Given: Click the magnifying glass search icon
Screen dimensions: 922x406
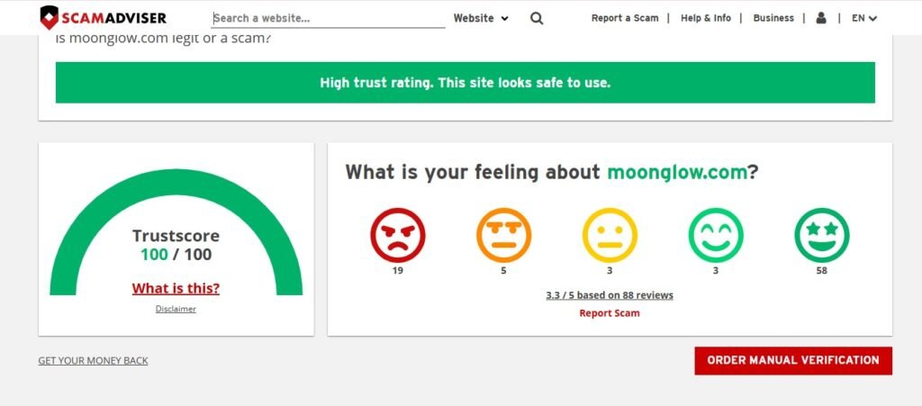Looking at the screenshot, I should tap(537, 18).
